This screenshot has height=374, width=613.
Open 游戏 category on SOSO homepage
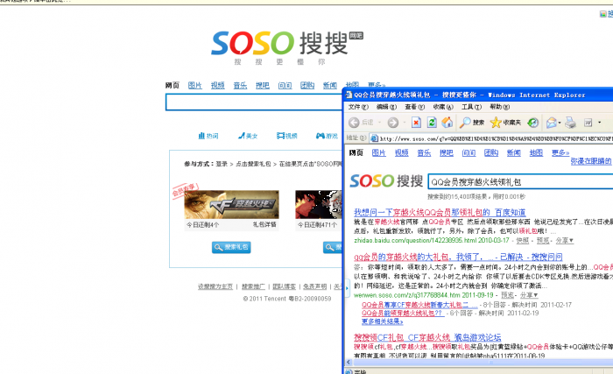[x=327, y=136]
